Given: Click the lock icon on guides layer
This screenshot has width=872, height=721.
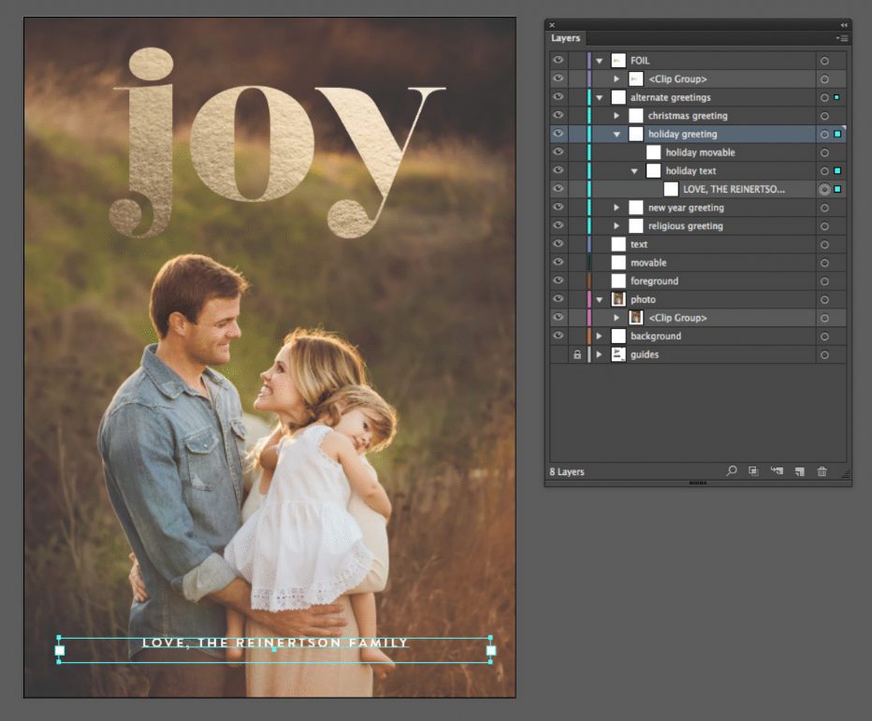Looking at the screenshot, I should pyautogui.click(x=576, y=354).
